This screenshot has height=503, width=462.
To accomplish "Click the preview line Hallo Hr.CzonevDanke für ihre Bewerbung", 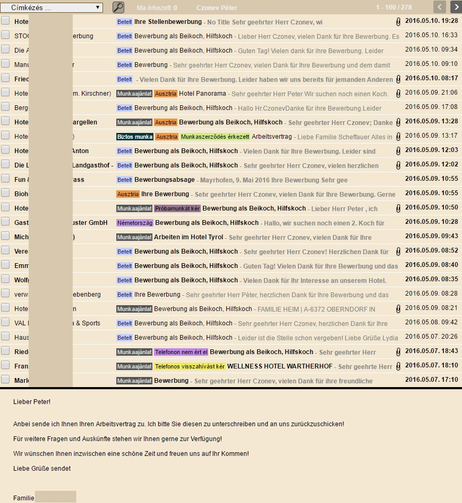I will point(310,108).
